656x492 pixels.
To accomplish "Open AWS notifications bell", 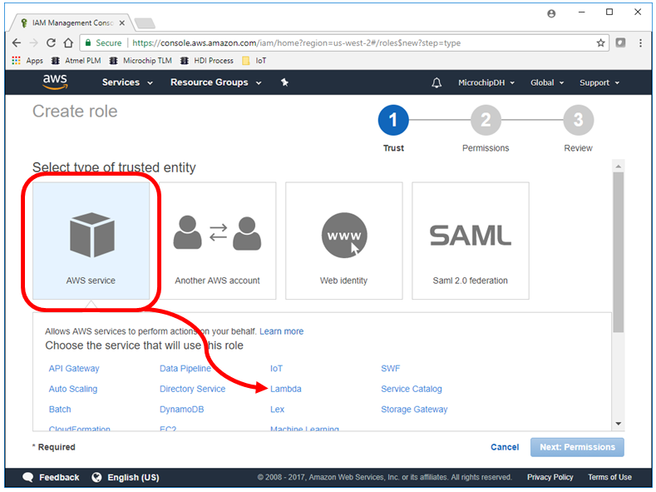I will [437, 82].
